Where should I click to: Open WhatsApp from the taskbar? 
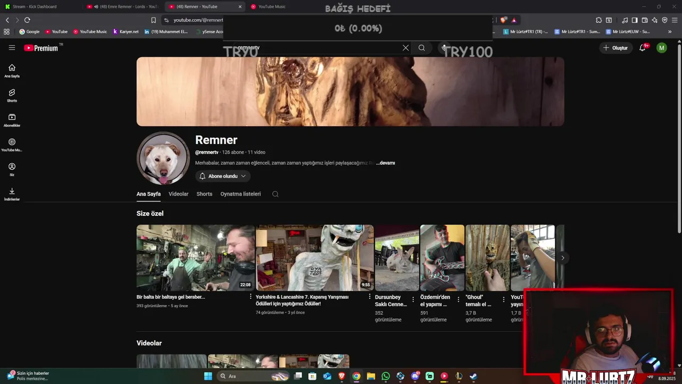tap(386, 376)
